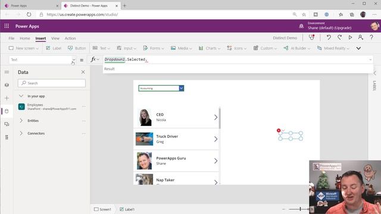This screenshot has width=381, height=214.
Task: Switch to the View tab
Action: [x=55, y=38]
